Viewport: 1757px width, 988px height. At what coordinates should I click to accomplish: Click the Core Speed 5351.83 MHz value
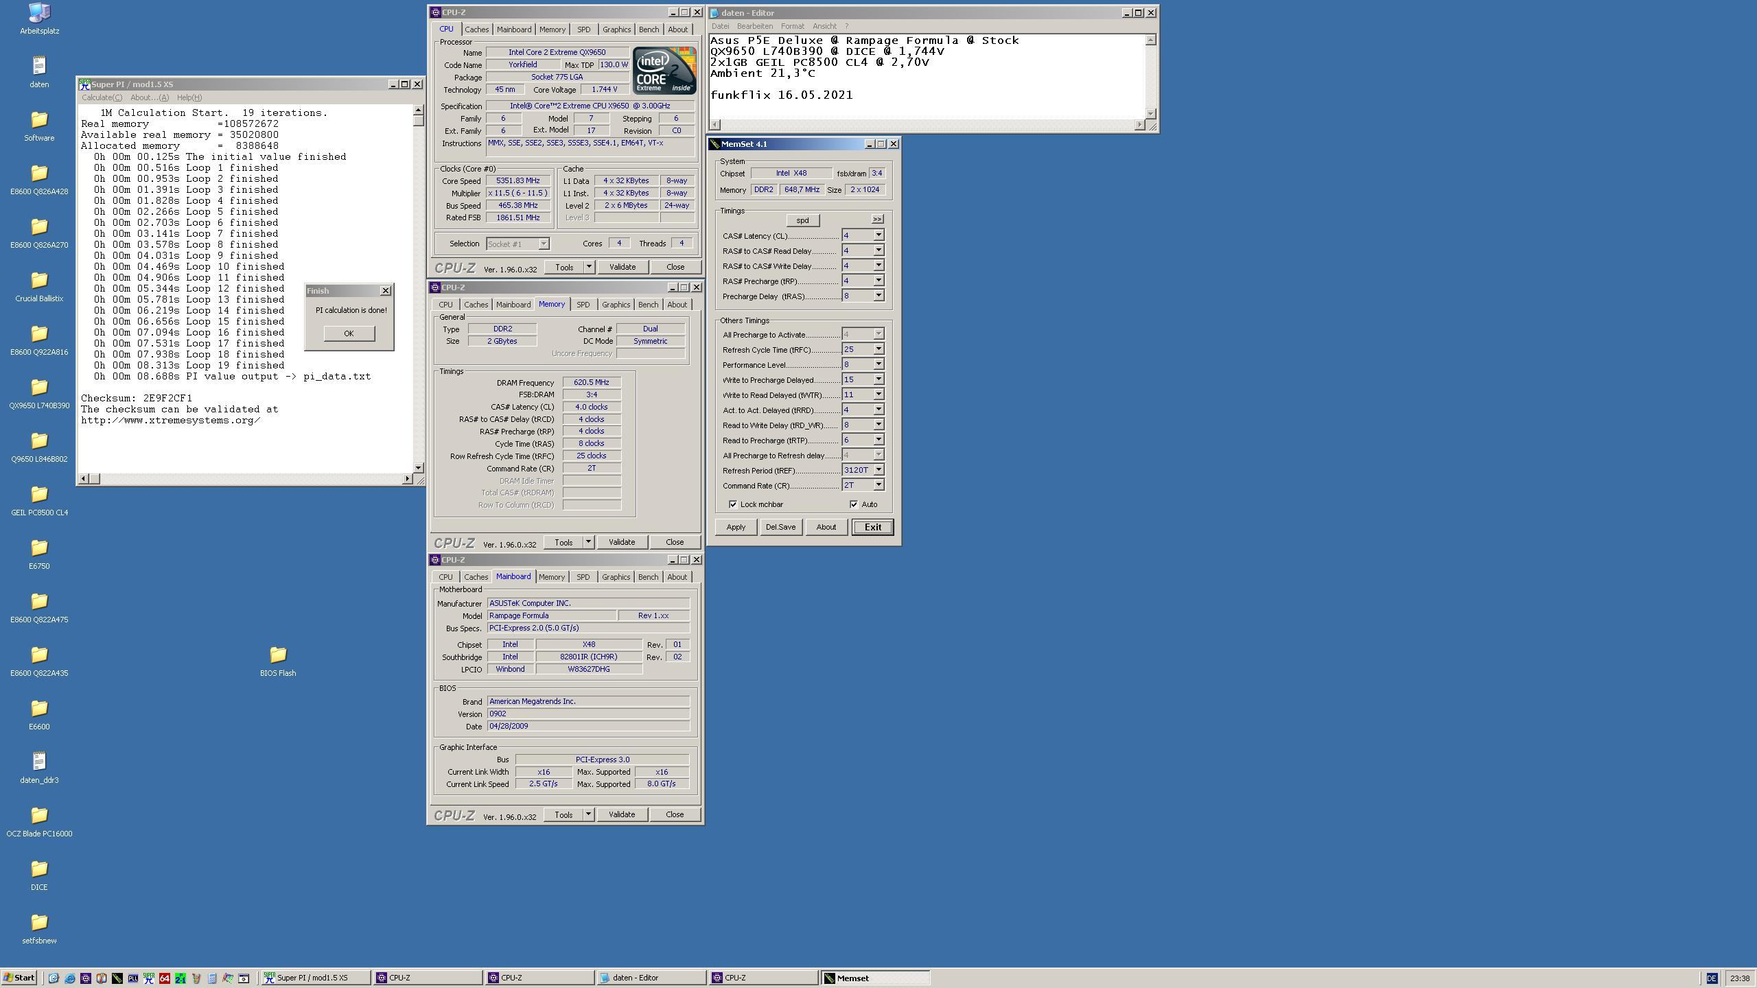[518, 181]
